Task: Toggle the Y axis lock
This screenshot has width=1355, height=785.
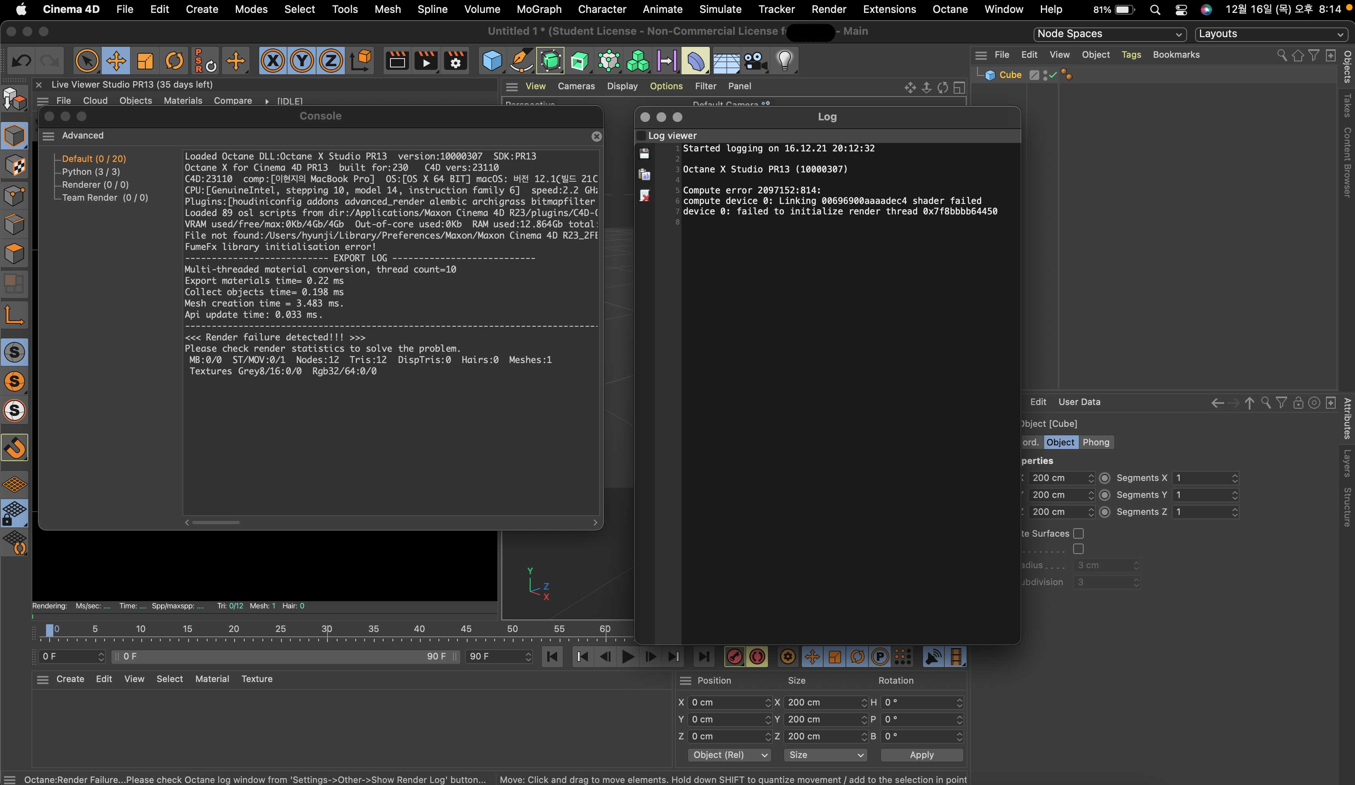Action: (302, 60)
